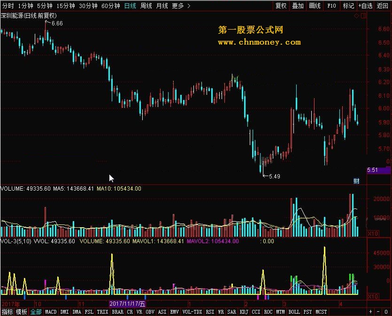Click the MAVOL2: 105434.00 label

pos(213,241)
